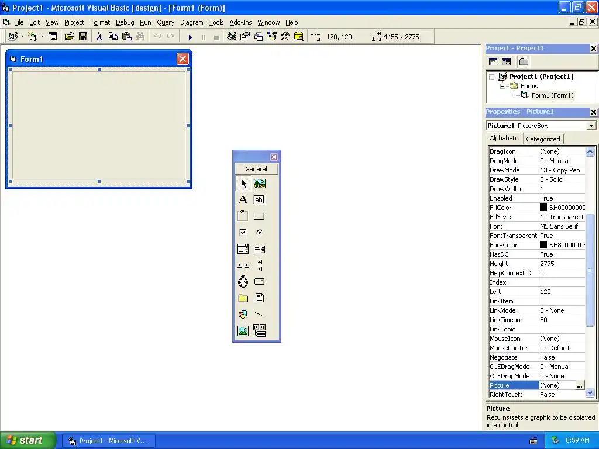The image size is (599, 449).
Task: Select the Height property value 2775
Action: pyautogui.click(x=562, y=264)
